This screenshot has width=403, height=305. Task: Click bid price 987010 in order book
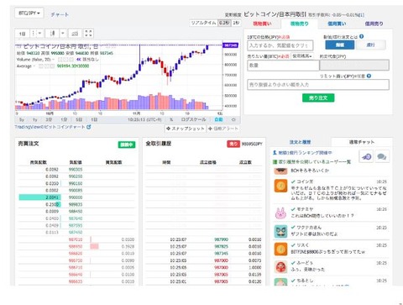[76, 239]
